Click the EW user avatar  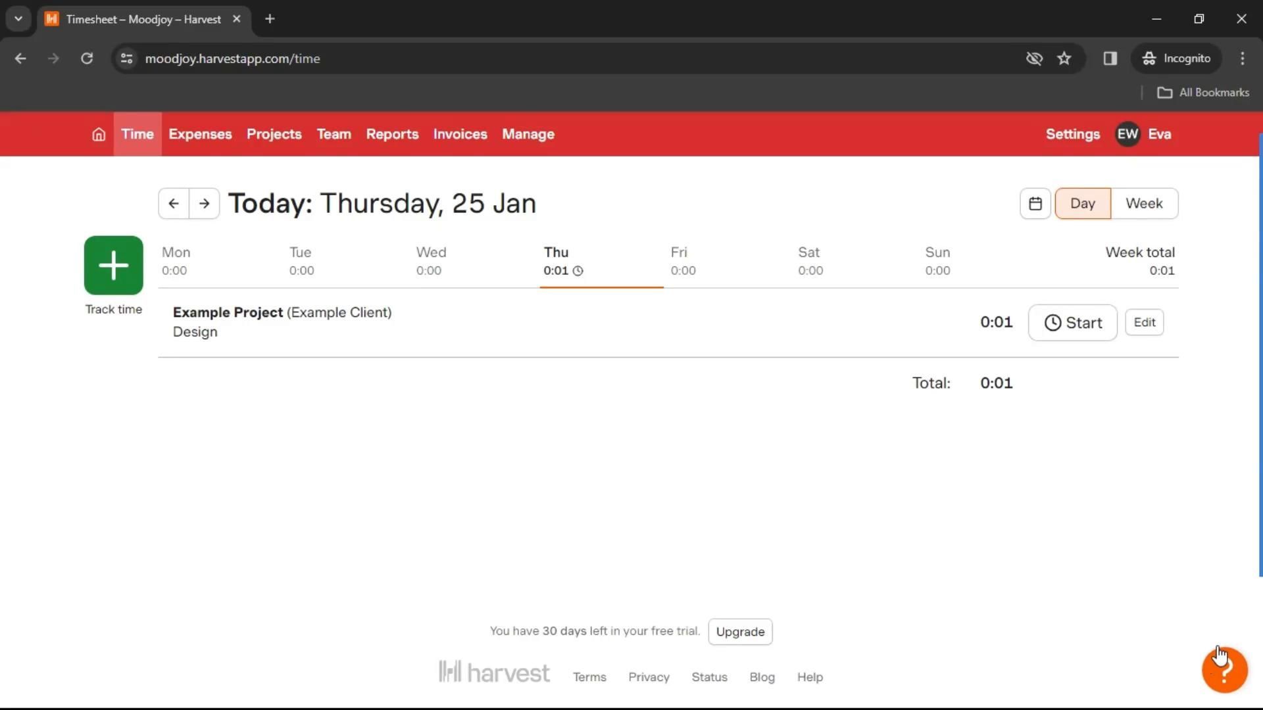[x=1127, y=134]
